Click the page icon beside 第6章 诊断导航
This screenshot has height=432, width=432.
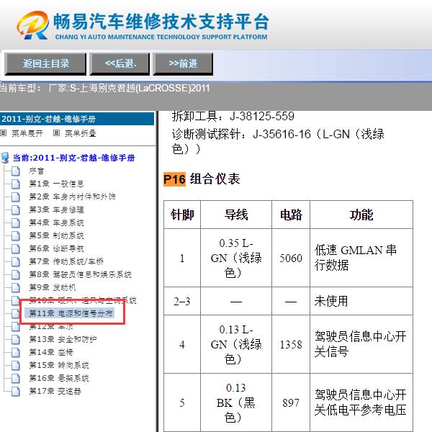(16, 248)
